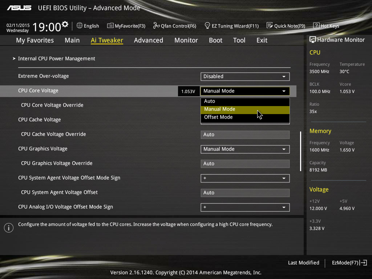Click the ASUS logo
The width and height of the screenshot is (372, 279).
(19, 8)
